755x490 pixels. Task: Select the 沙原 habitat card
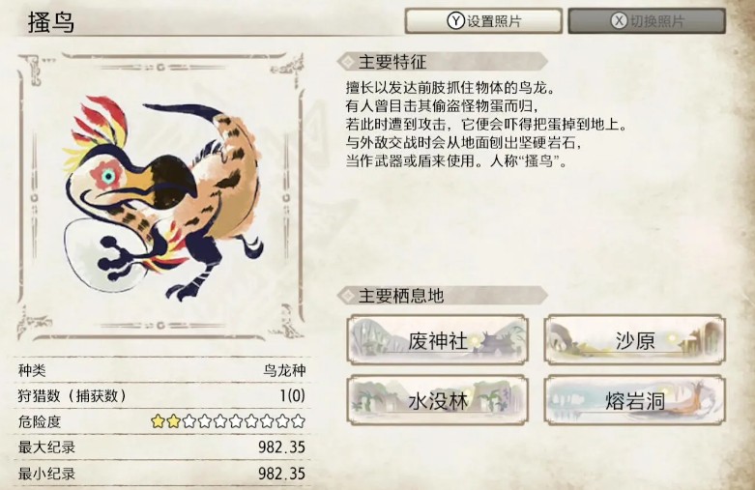[634, 340]
